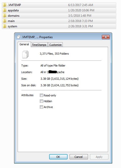Close the Properties dialog
121x168 pixels.
(106, 37)
